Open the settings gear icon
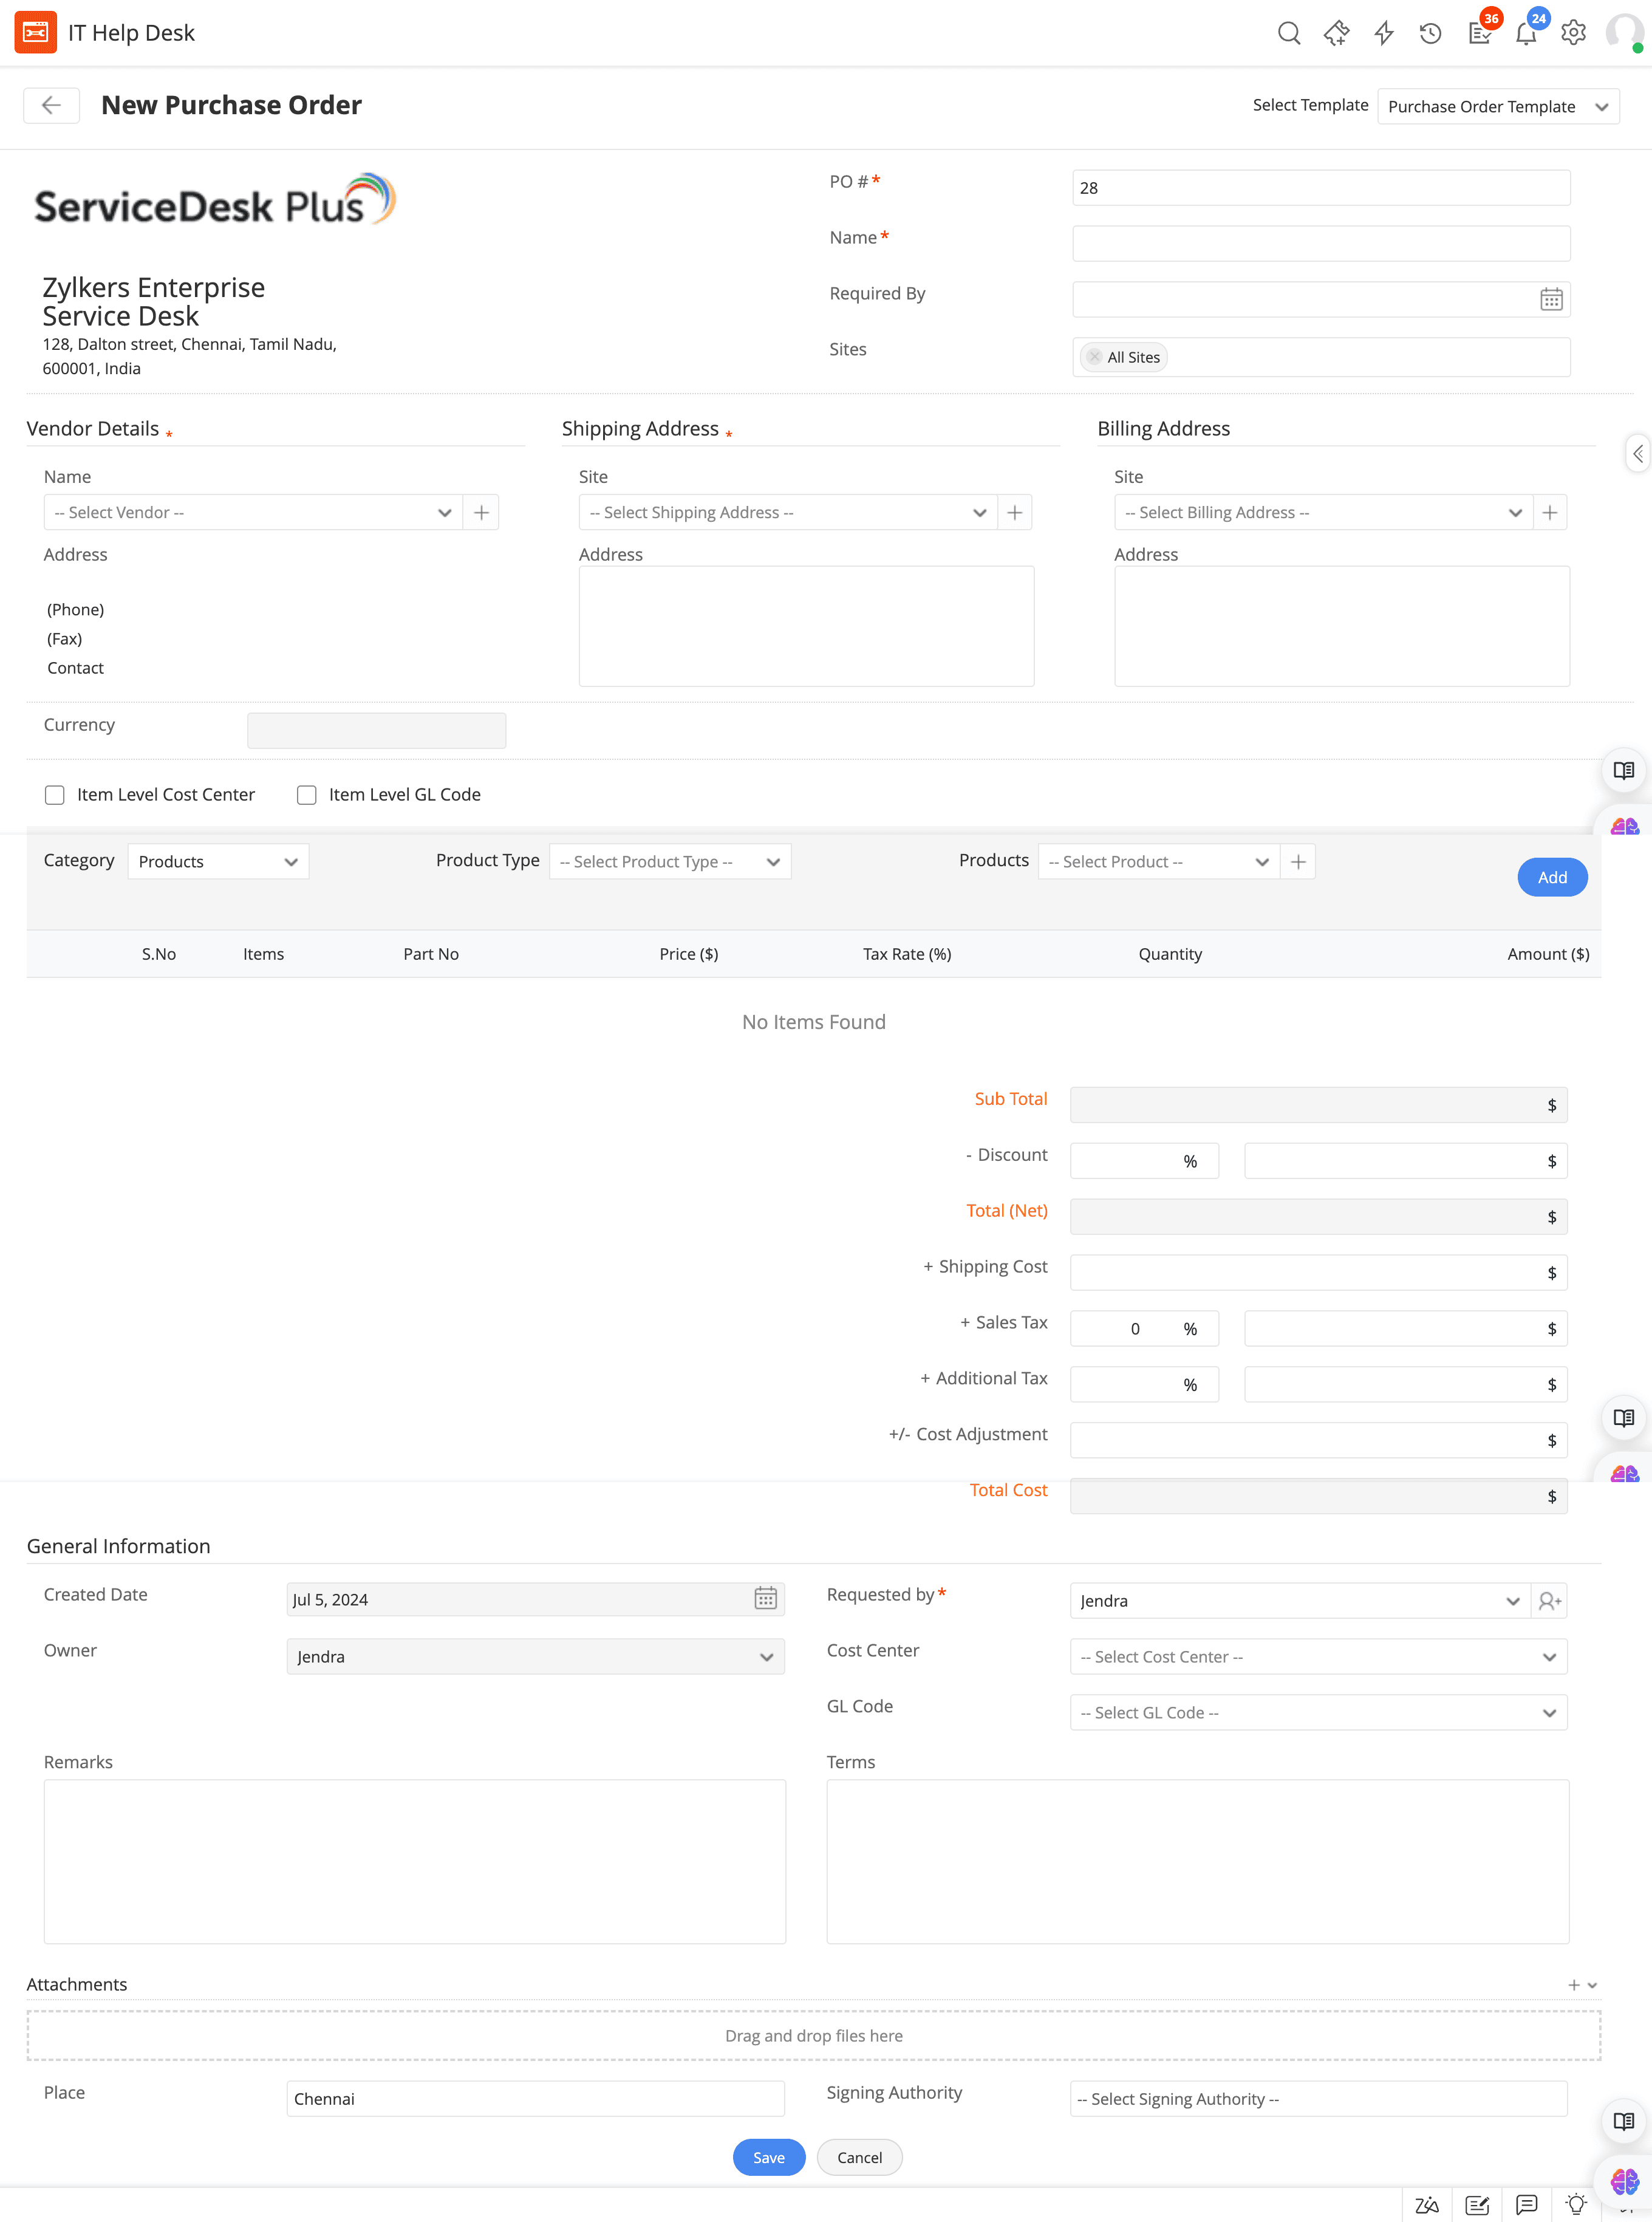 1573,33
